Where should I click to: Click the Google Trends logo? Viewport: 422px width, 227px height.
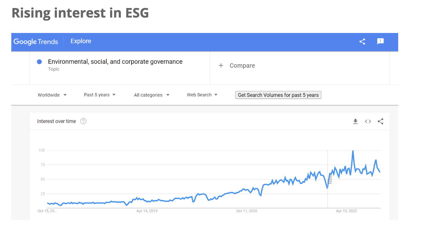coord(36,42)
